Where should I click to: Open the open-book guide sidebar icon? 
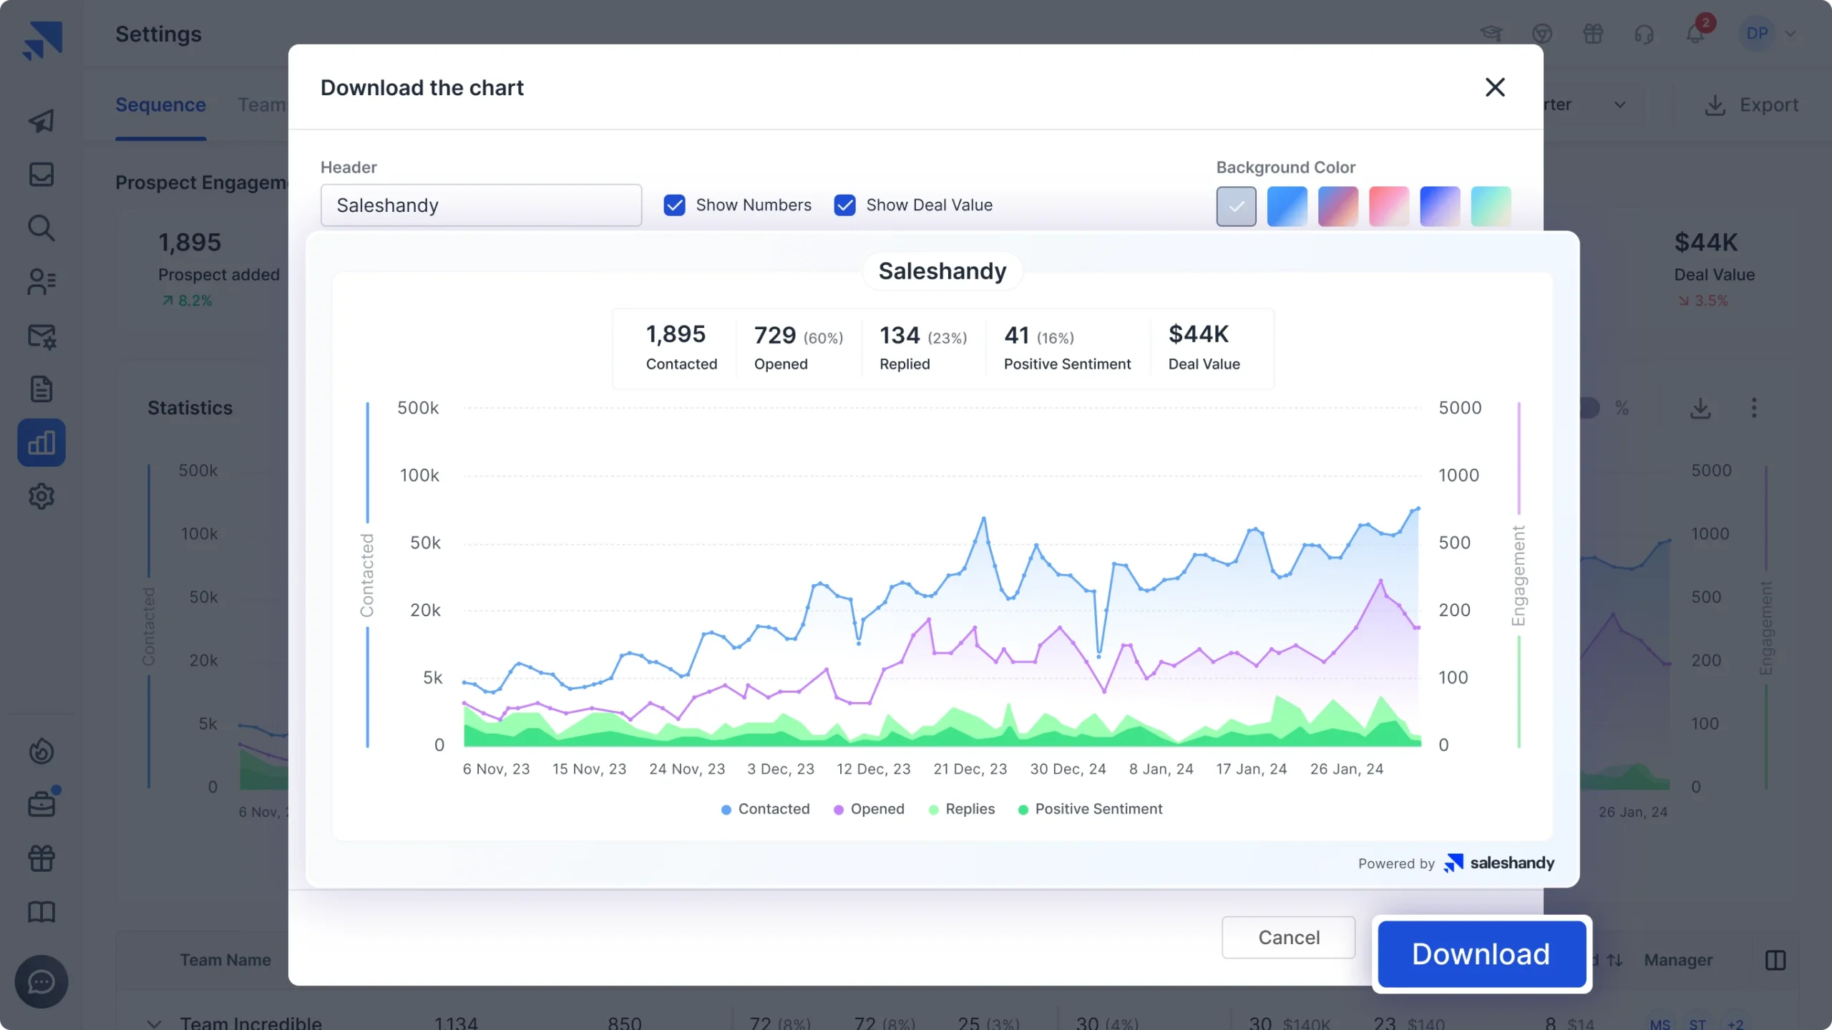42,912
